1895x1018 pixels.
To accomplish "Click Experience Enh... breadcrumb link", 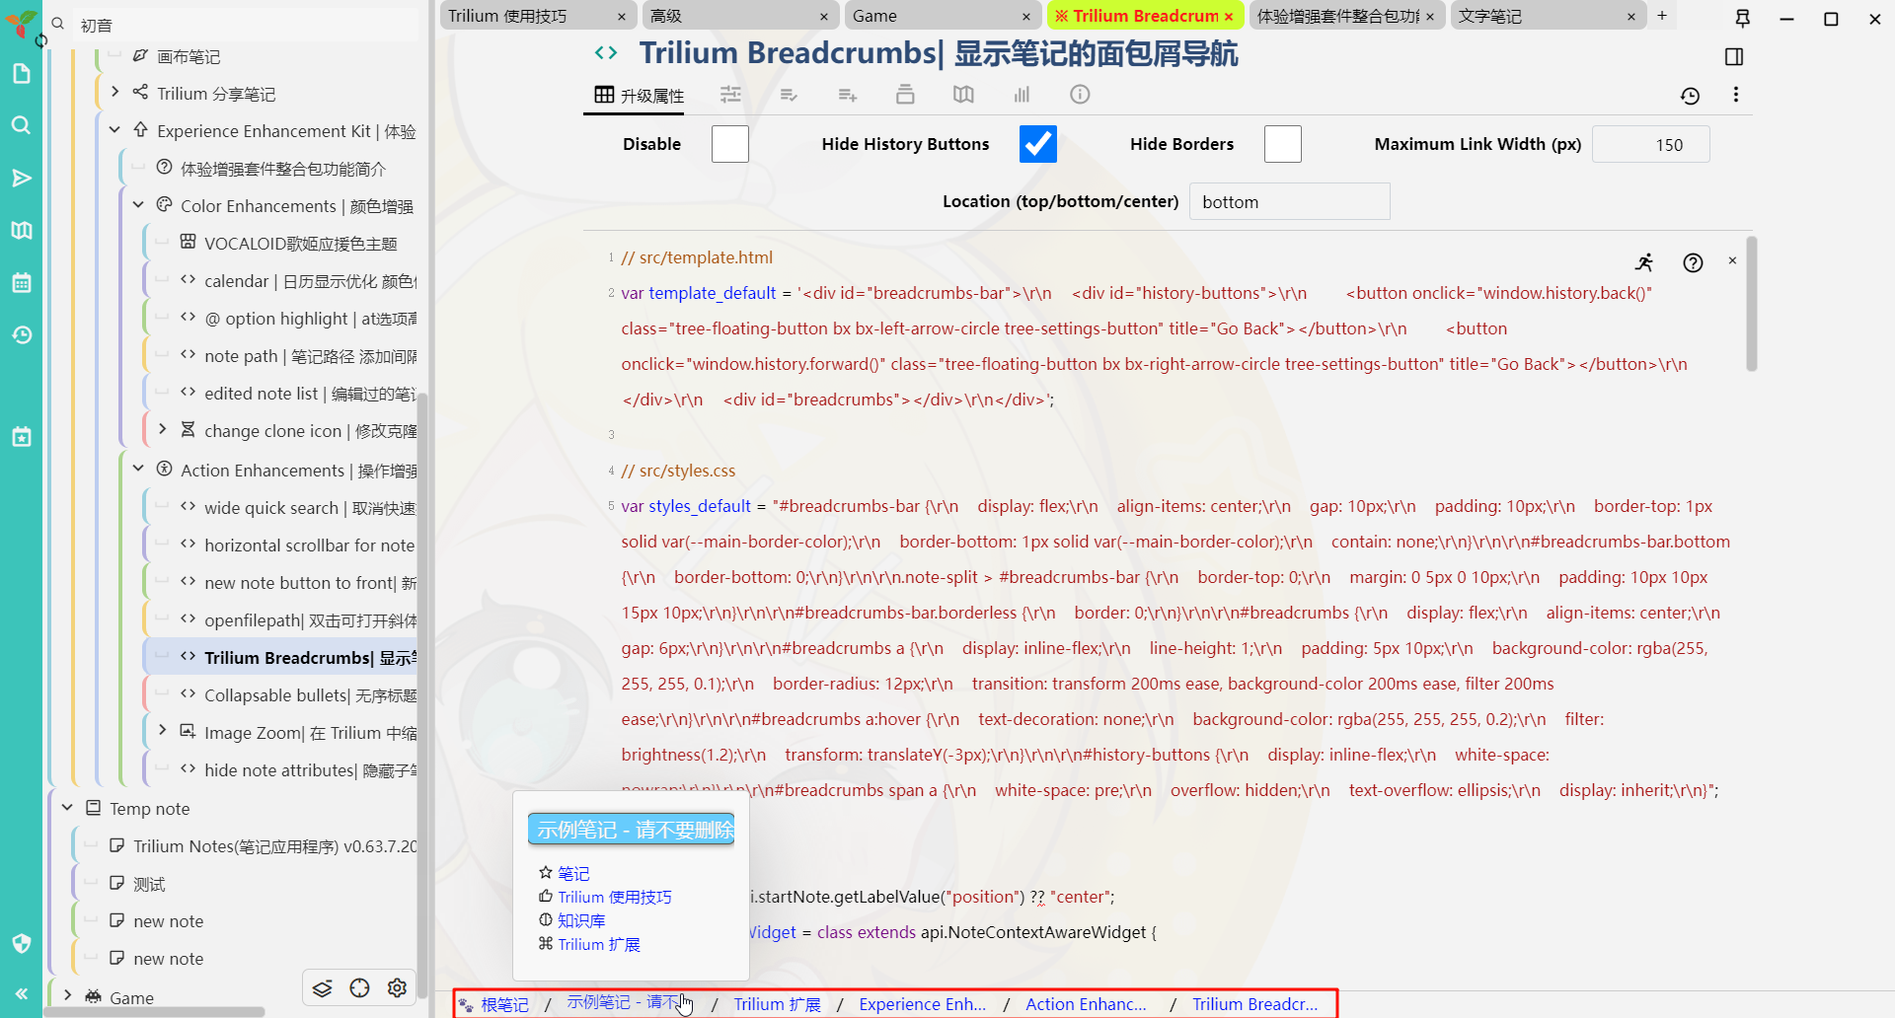I will (x=922, y=1004).
